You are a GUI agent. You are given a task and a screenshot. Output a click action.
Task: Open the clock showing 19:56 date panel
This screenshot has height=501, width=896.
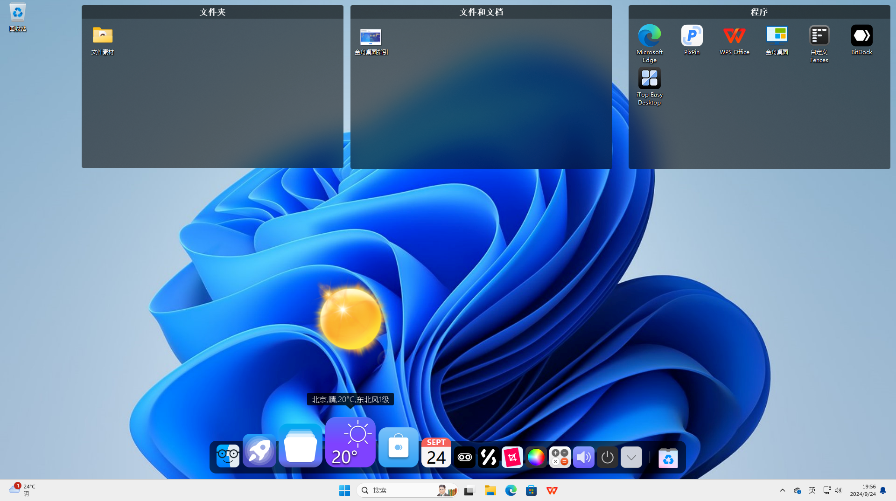pos(862,490)
